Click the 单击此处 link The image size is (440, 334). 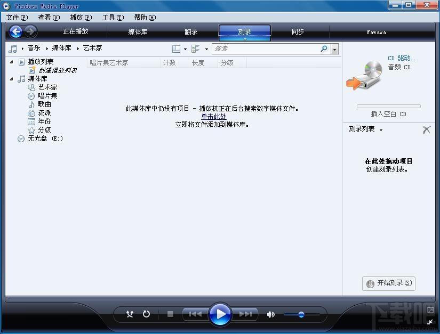[x=214, y=116]
